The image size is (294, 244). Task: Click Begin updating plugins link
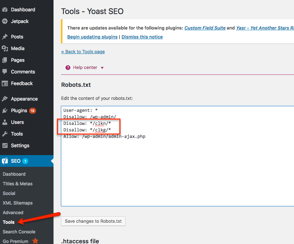pyautogui.click(x=92, y=37)
